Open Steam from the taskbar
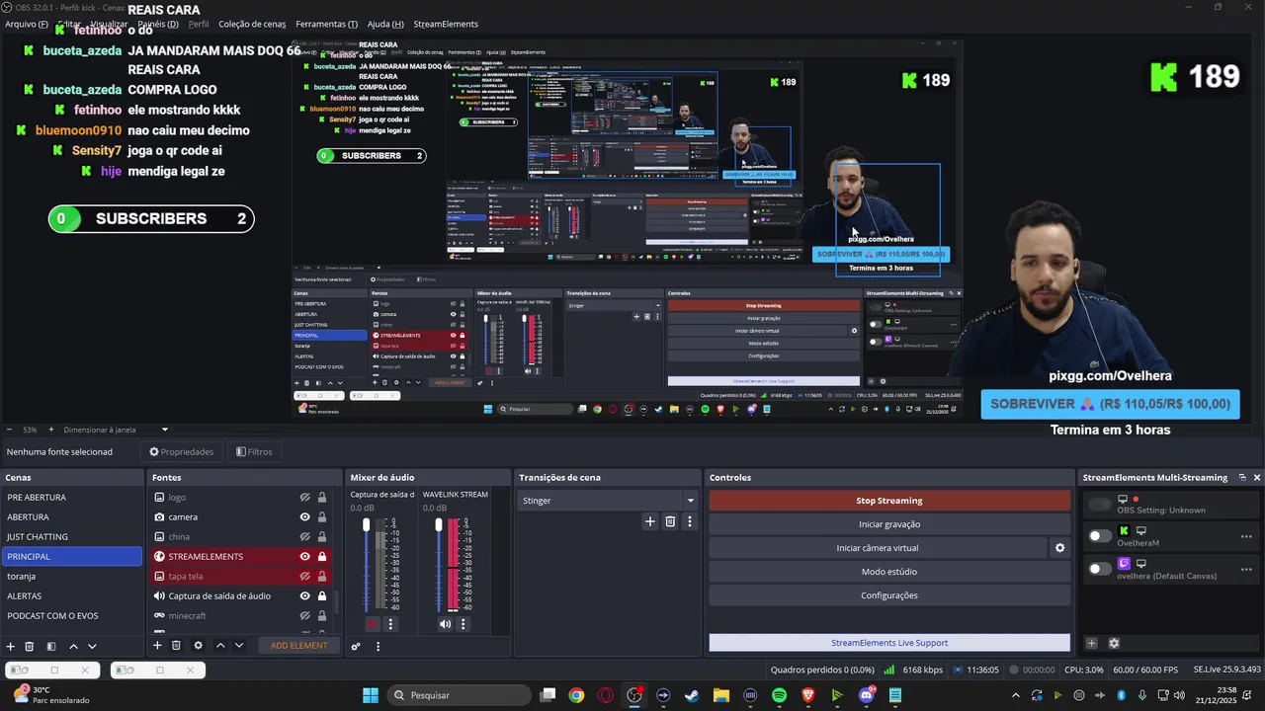Viewport: 1265px width, 711px height. tap(692, 695)
